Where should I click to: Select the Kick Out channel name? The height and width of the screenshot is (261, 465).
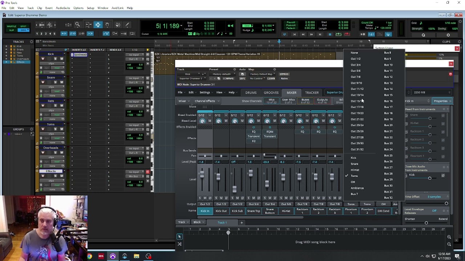click(x=221, y=211)
